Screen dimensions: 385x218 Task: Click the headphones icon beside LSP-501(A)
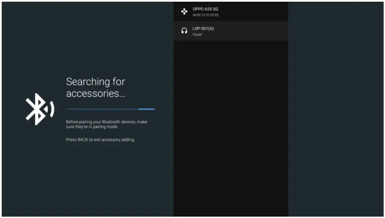[x=184, y=31]
